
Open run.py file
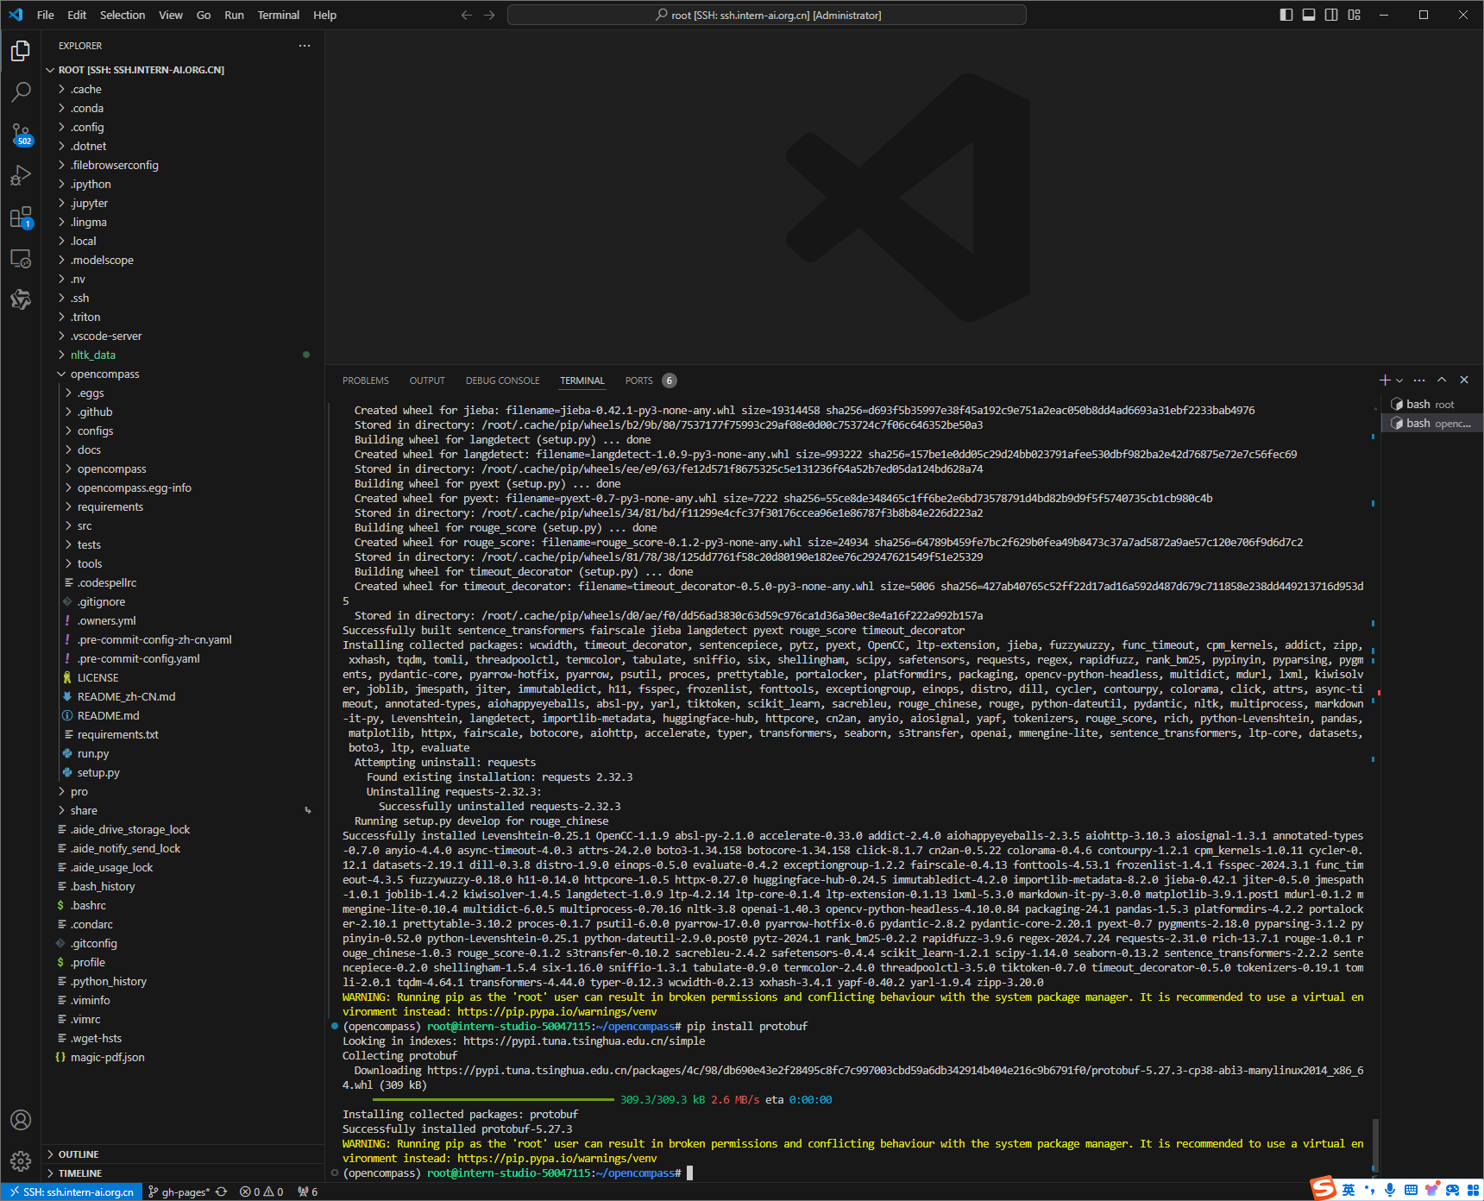click(183, 753)
